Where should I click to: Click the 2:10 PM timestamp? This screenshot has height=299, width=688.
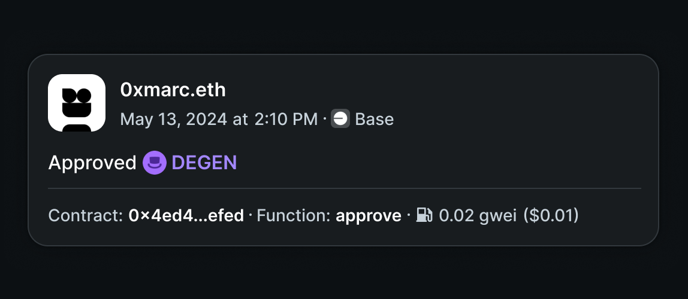[x=286, y=119]
